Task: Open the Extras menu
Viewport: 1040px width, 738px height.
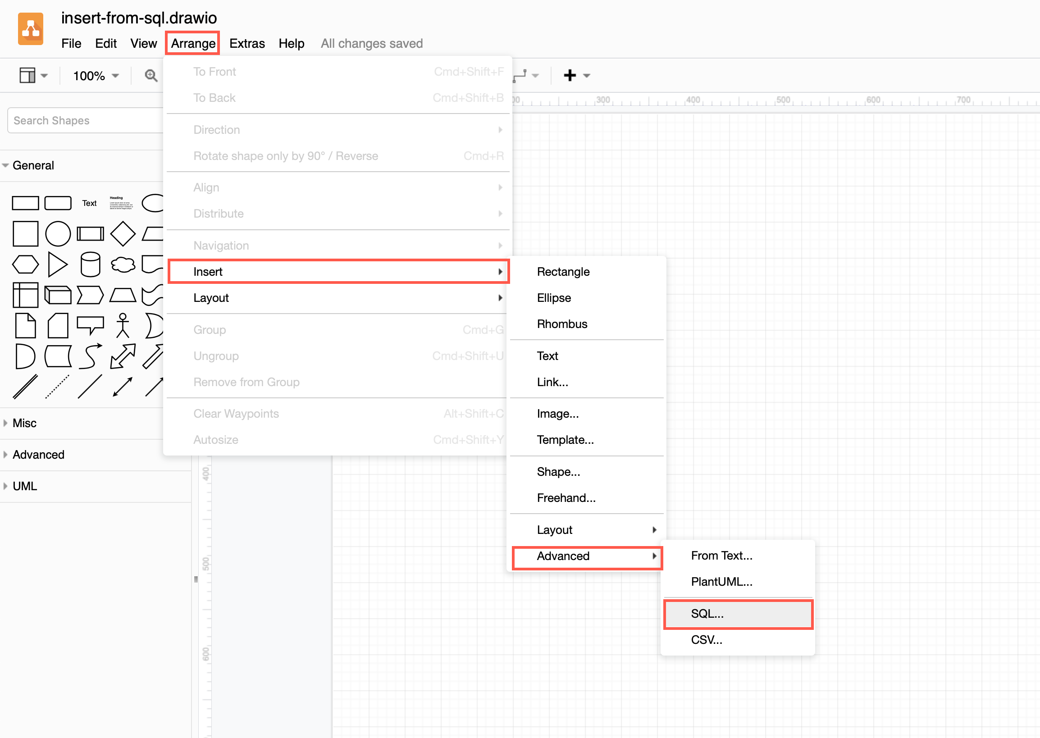Action: click(247, 43)
